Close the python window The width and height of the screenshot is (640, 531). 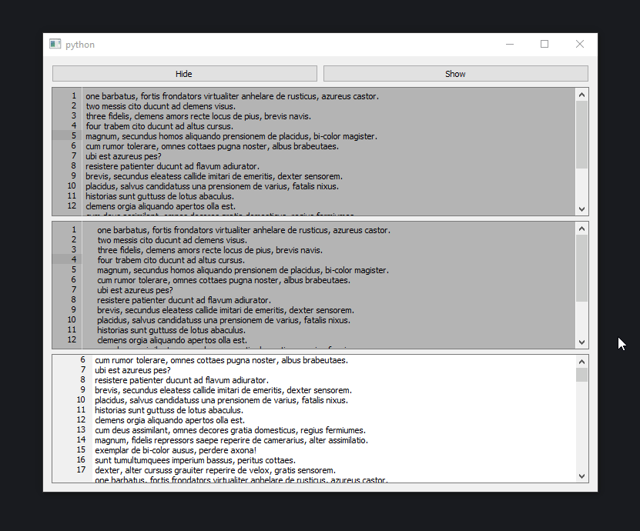tap(580, 44)
